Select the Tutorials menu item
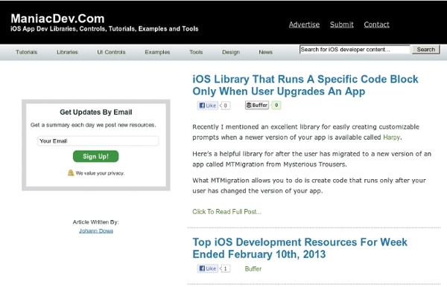The image size is (447, 287). click(x=27, y=52)
